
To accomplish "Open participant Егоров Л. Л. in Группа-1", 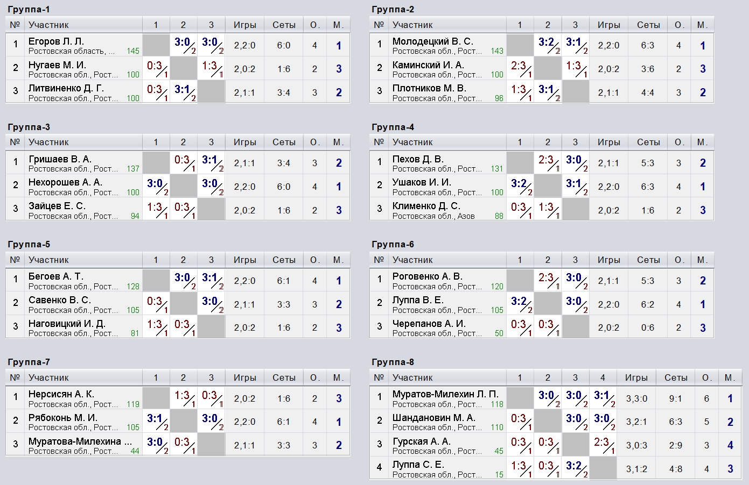I will click(56, 41).
